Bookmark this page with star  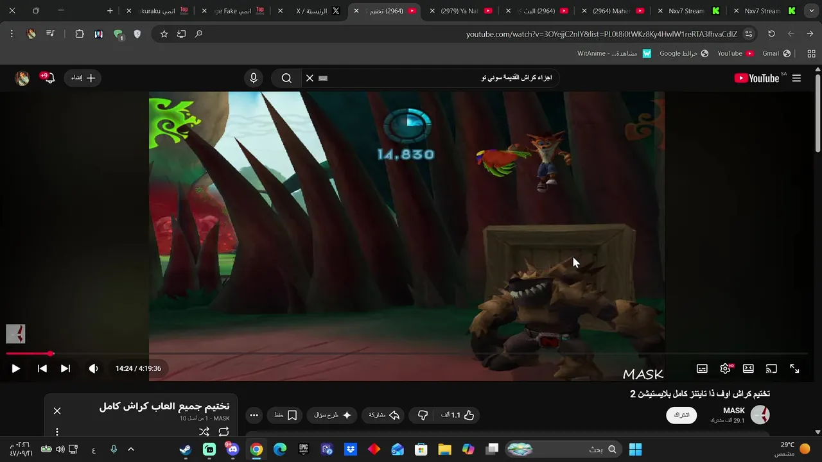click(164, 34)
